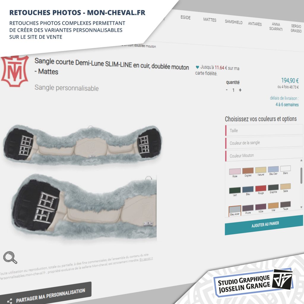This screenshot has height=304, width=304.
Task: Click the full girth product image
Action: pos(83,145)
